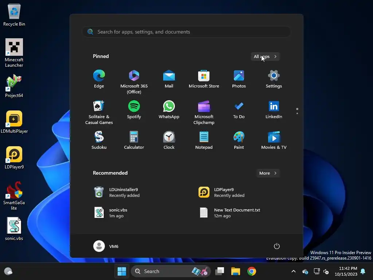Screen dimensions: 373x280
Task: Launch Notepad from pinned apps
Action: point(204,140)
